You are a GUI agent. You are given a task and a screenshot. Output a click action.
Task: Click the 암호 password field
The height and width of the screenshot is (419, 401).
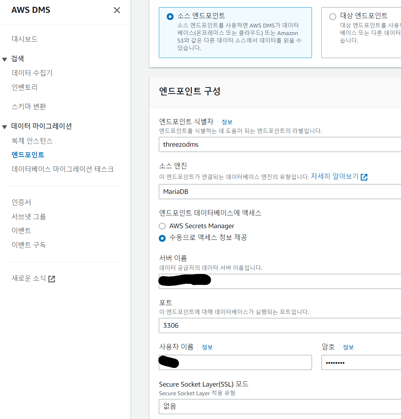[x=361, y=362]
